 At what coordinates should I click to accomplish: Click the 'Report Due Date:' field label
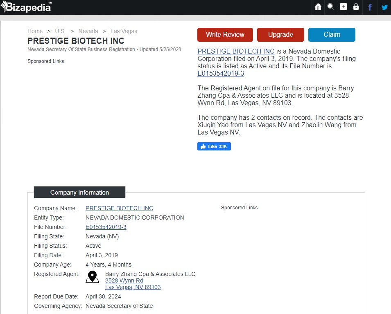pos(56,296)
